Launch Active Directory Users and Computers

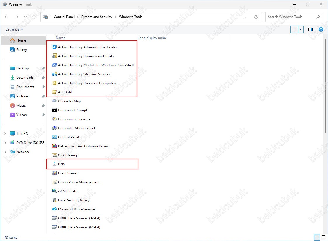pyautogui.click(x=87, y=83)
